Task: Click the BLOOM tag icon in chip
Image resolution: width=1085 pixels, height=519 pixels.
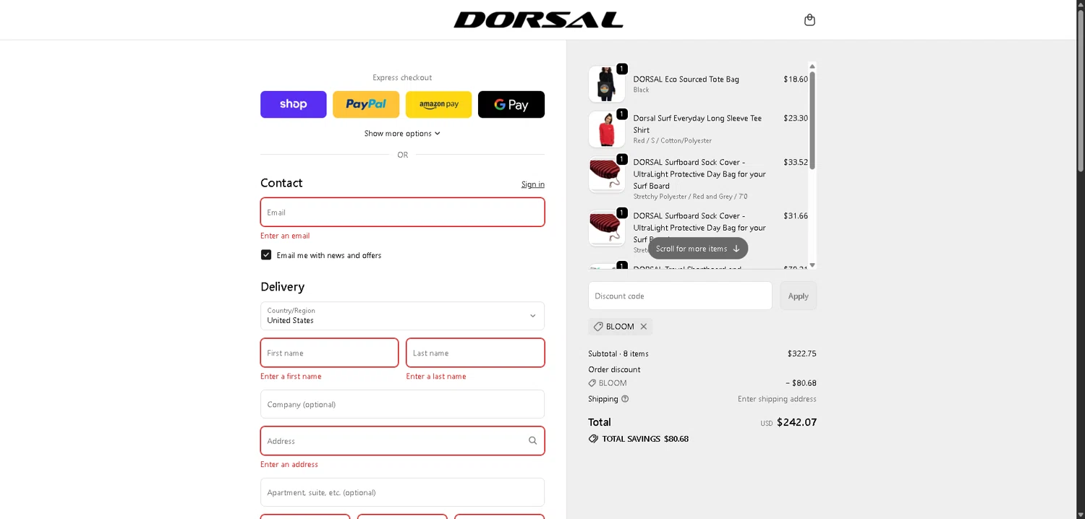Action: 598,327
